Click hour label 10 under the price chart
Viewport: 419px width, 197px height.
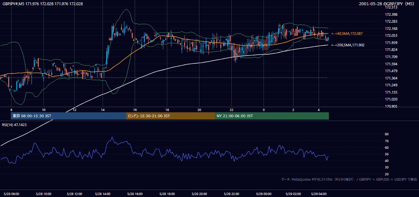[x=43, y=110]
